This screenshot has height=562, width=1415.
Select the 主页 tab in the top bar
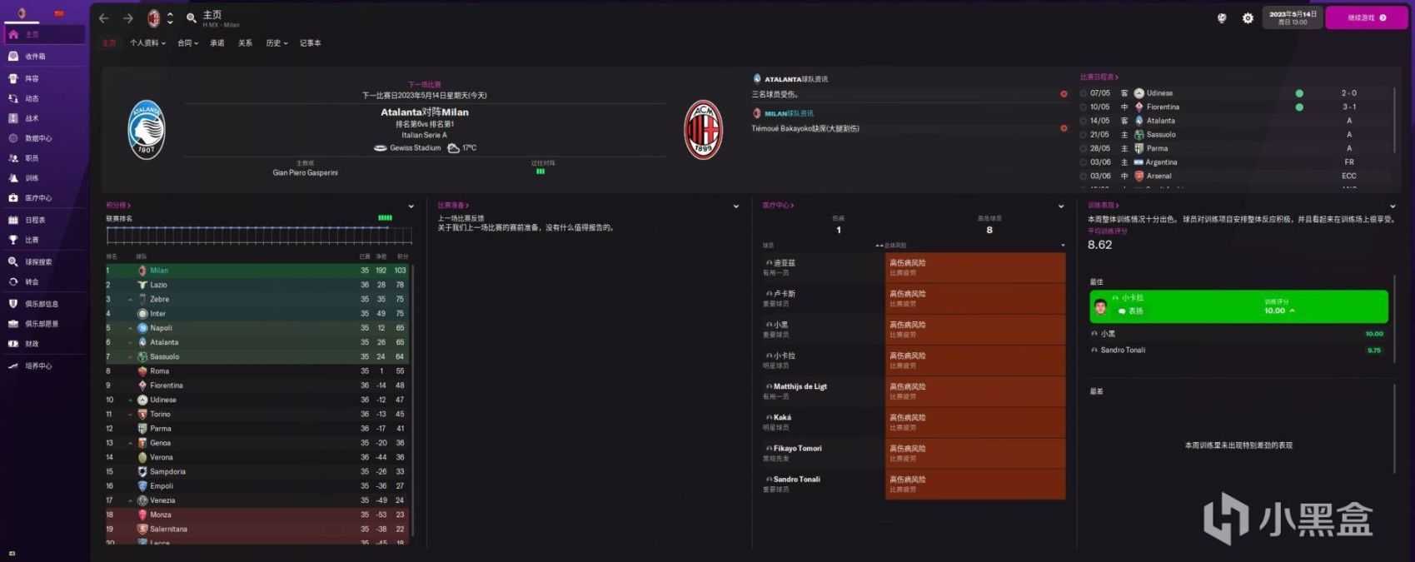pyautogui.click(x=109, y=43)
